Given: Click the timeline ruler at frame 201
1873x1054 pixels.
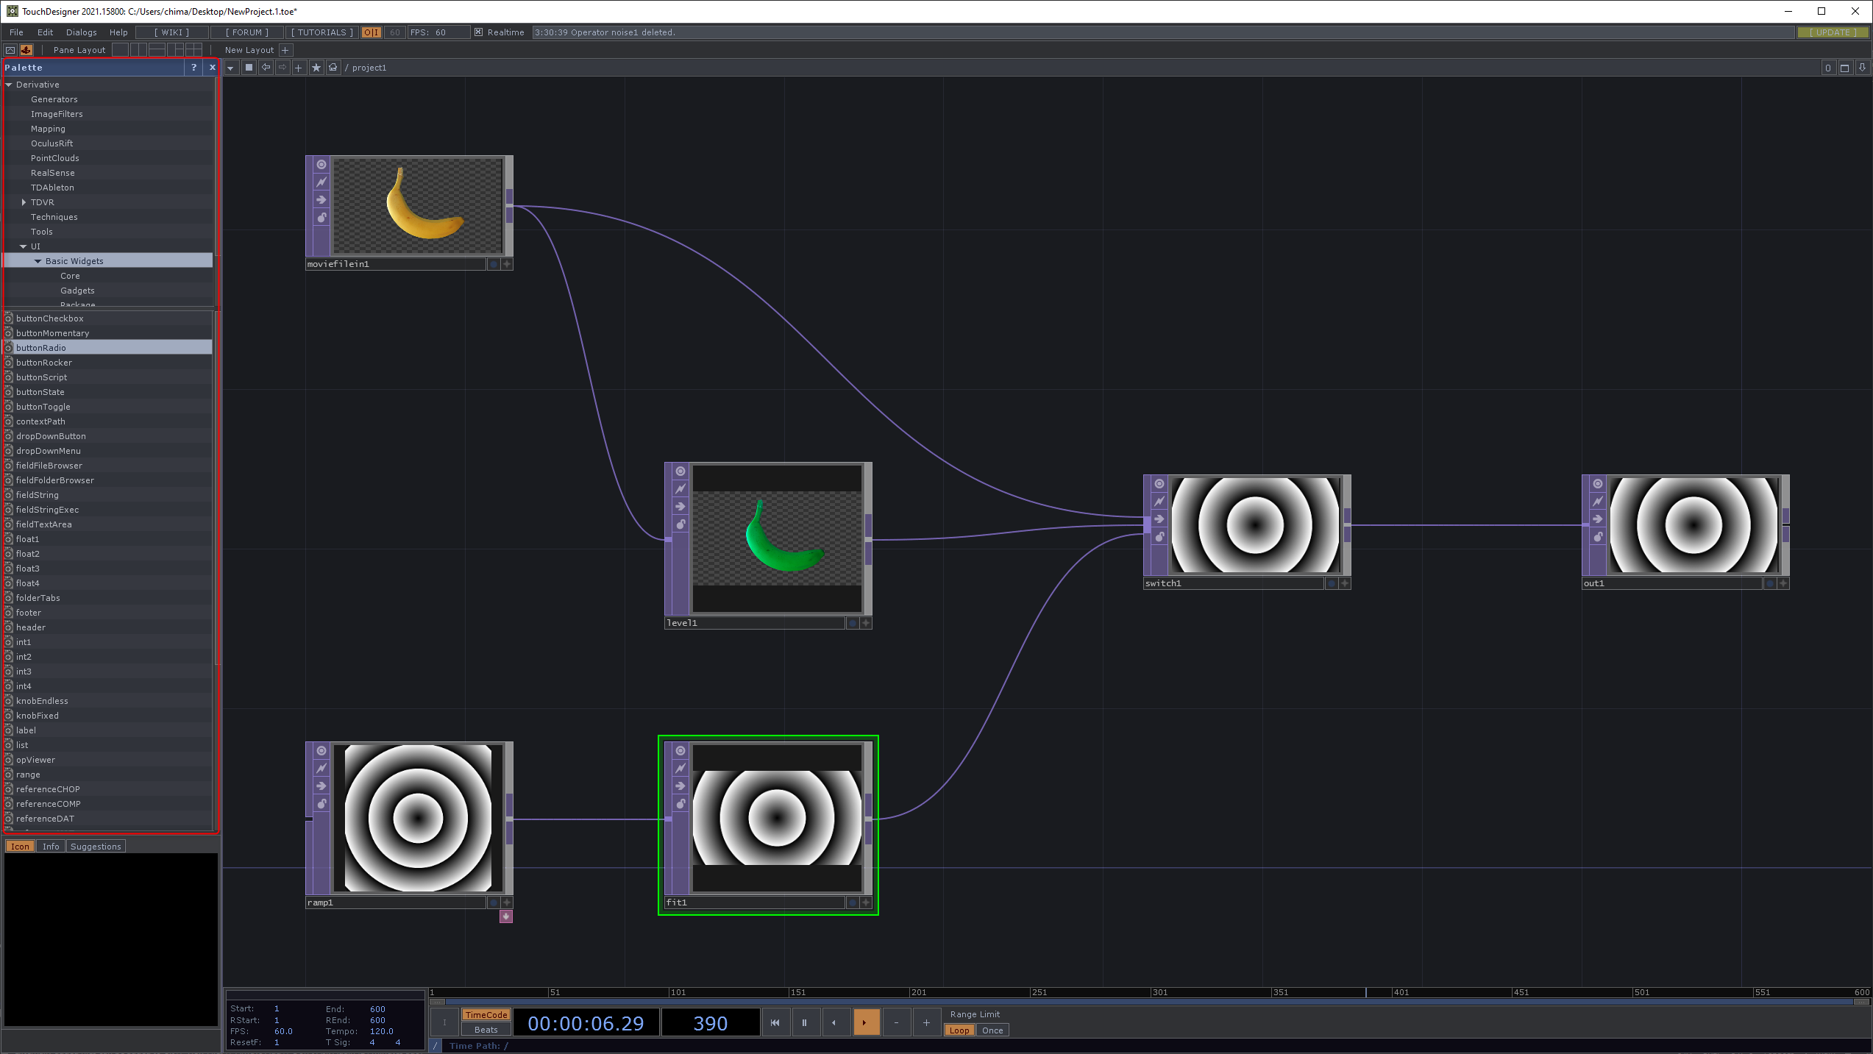Looking at the screenshot, I should [911, 992].
